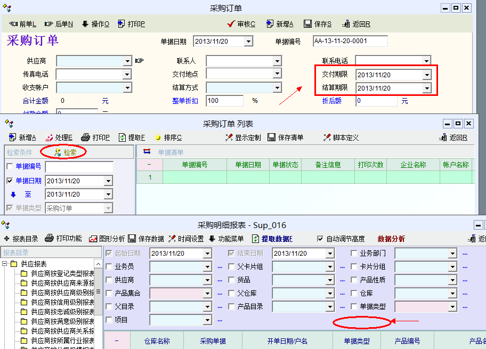The image size is (486, 349).
Task: Click the 整单折扣 label link
Action: [185, 101]
